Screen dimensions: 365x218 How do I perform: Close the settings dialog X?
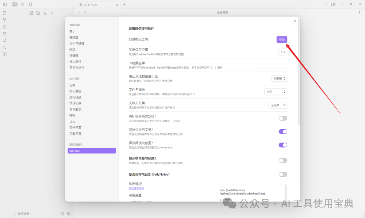click(x=295, y=21)
